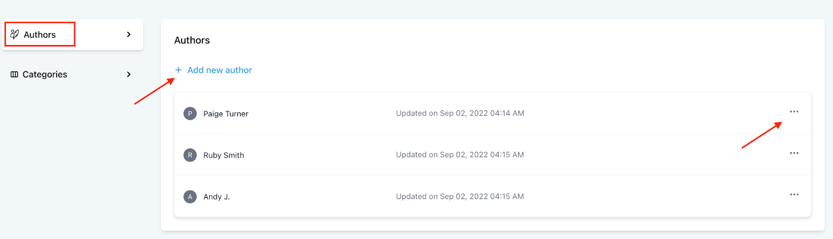Open the Ruby Smith author entry
This screenshot has height=239, width=833.
pyautogui.click(x=224, y=155)
